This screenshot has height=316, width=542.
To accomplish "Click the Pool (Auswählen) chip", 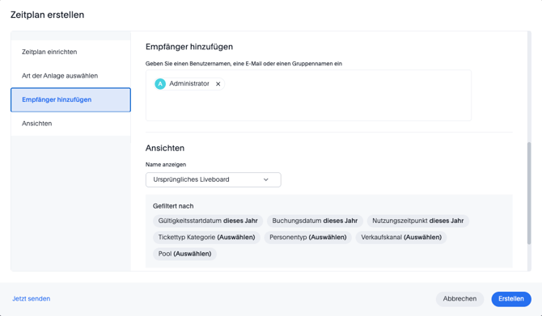I will (x=185, y=254).
